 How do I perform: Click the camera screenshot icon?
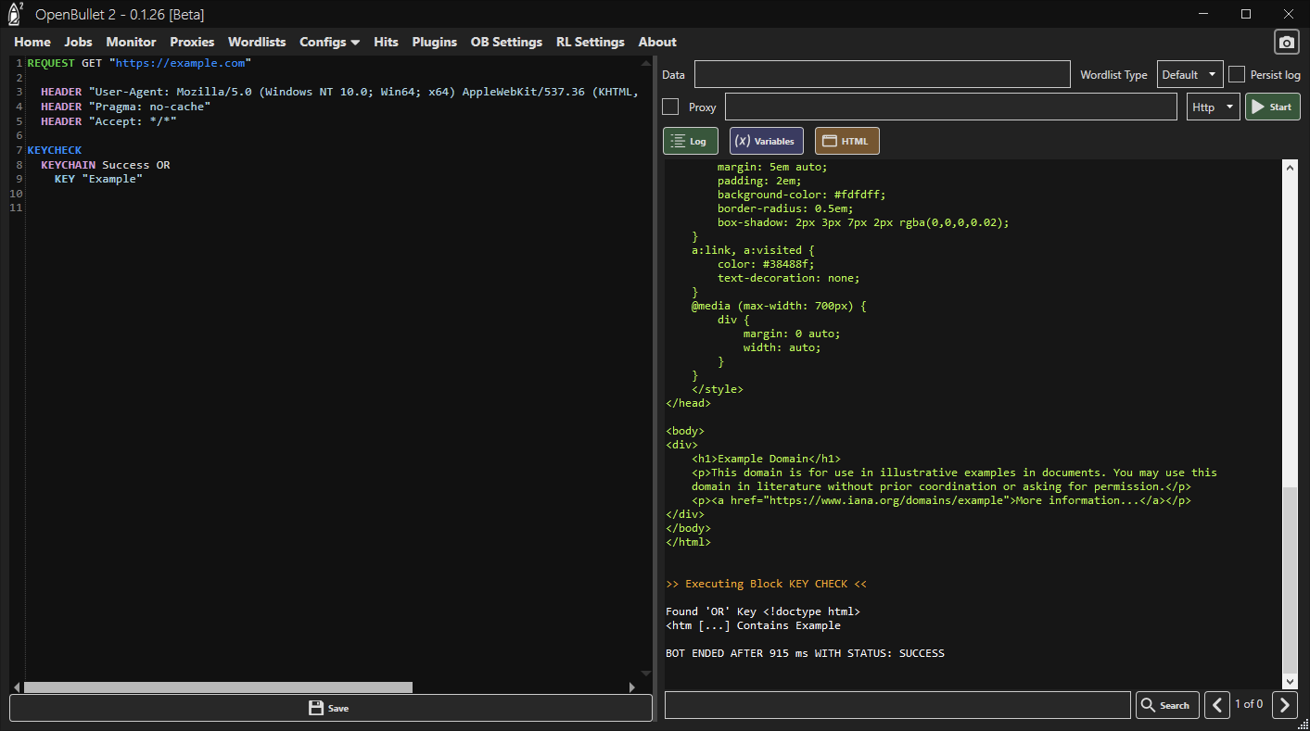click(x=1286, y=43)
